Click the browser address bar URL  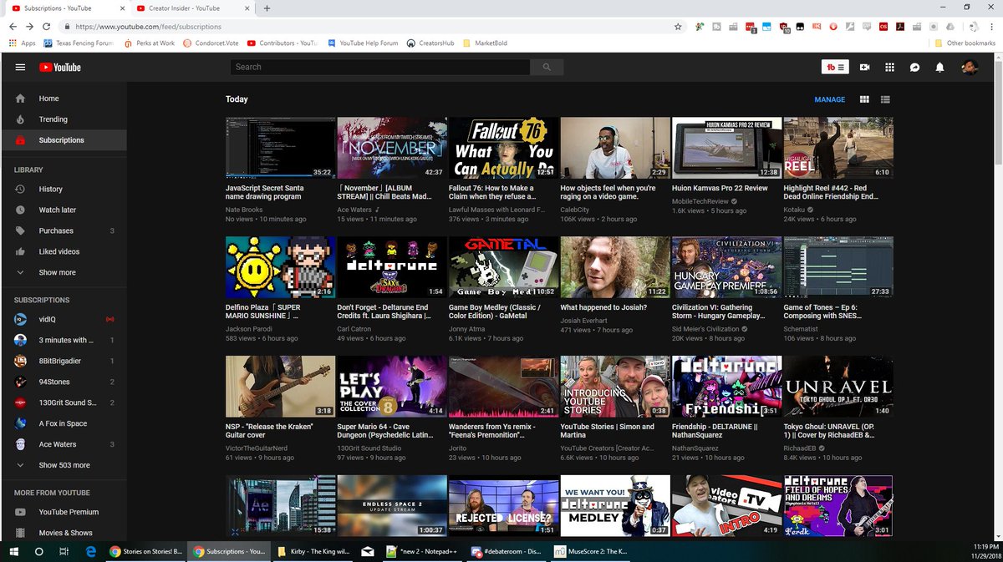(149, 27)
